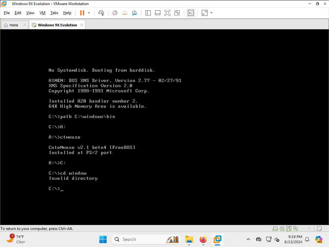Pause the virtual machine with the orange button
This screenshot has width=329, height=247.
coord(82,13)
